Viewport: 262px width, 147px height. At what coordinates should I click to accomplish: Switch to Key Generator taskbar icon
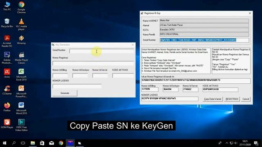(79, 143)
